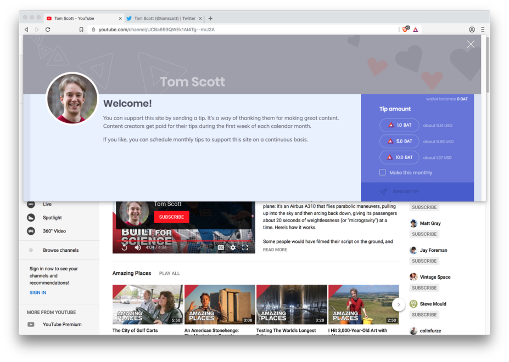The width and height of the screenshot is (509, 362).
Task: Switch to the Tom Scott Twitter tab
Action: coord(164,18)
